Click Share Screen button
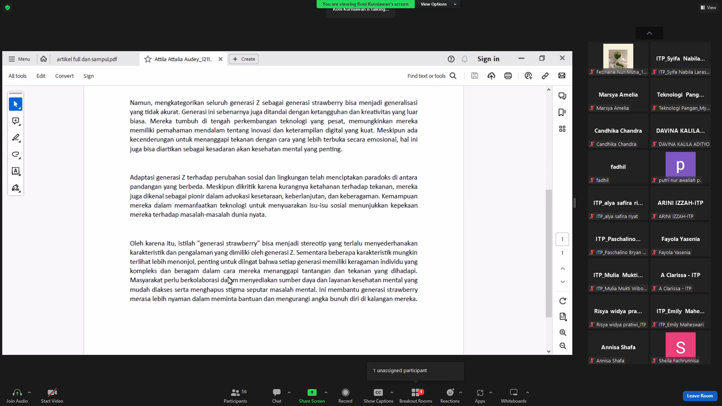This screenshot has width=722, height=406. (312, 395)
